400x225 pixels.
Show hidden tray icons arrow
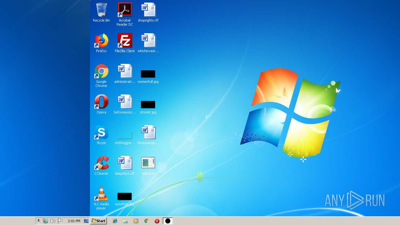click(x=38, y=221)
